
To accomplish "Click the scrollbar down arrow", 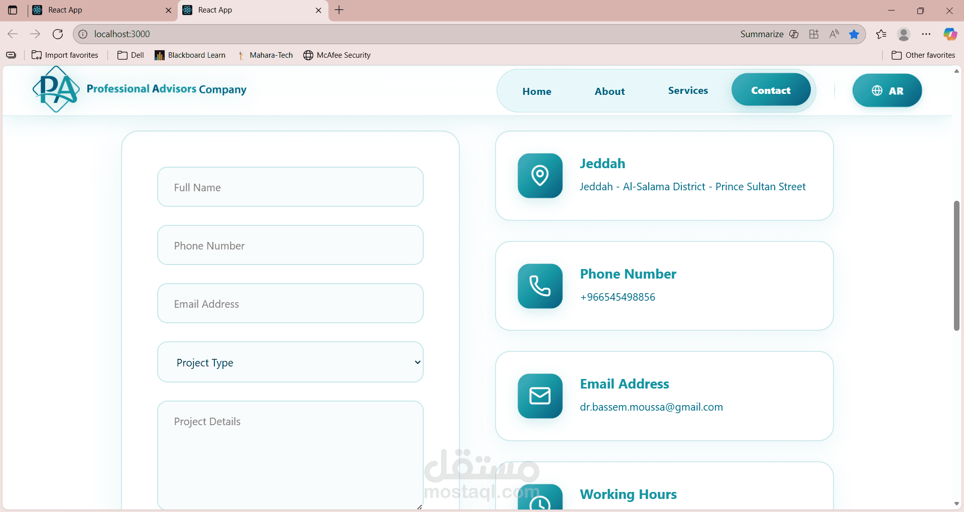I will (956, 504).
